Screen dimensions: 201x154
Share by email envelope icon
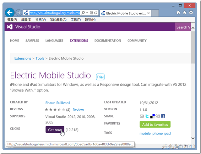coord(142,116)
